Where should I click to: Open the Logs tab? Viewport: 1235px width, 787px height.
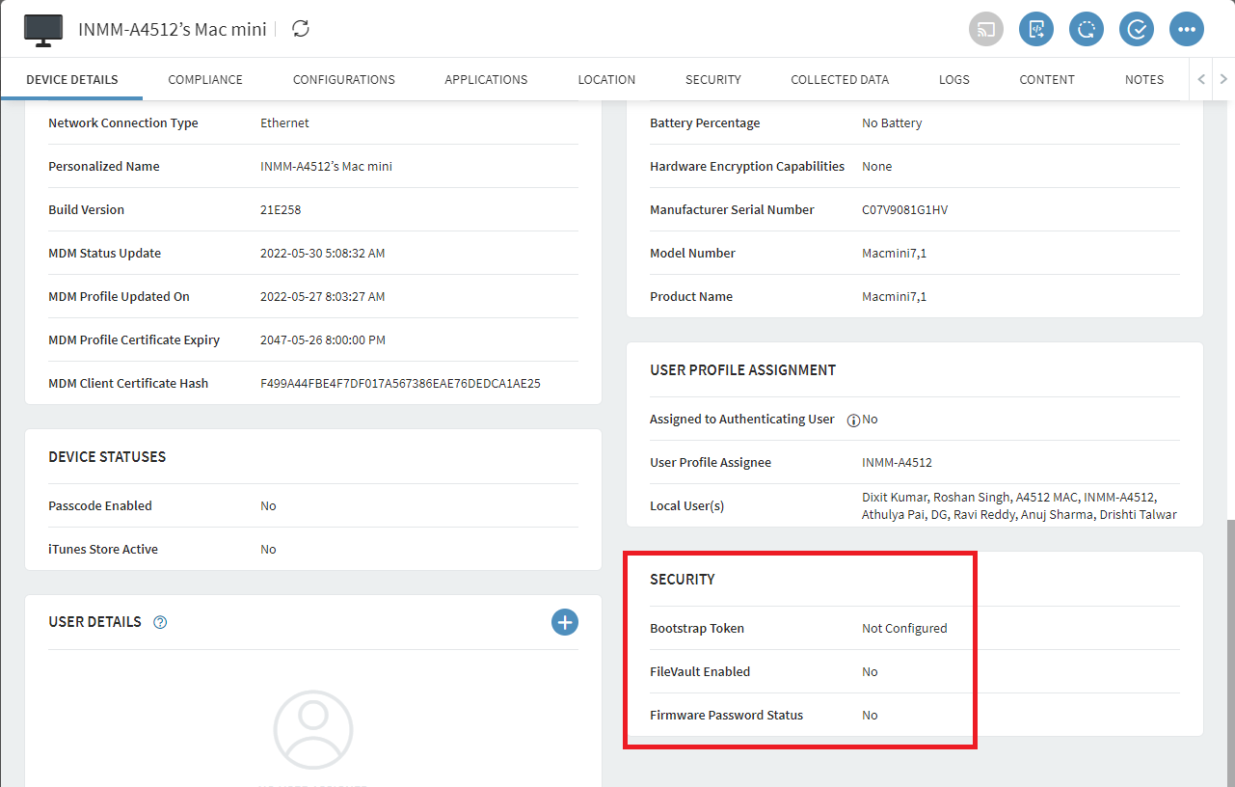[x=954, y=80]
